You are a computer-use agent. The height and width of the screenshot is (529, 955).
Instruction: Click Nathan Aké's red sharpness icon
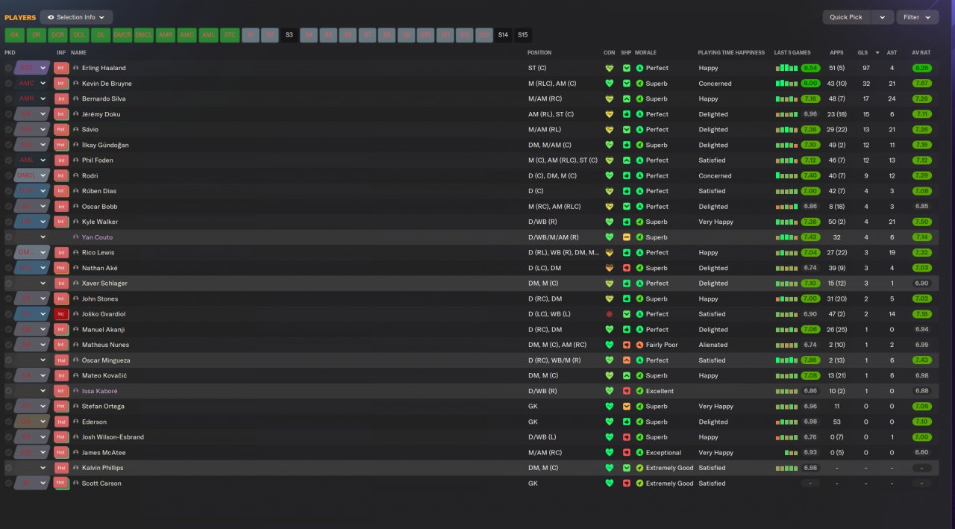point(627,268)
